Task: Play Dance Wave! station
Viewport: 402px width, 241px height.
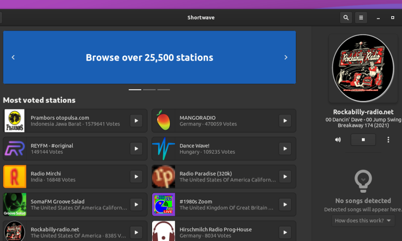Action: 285,149
